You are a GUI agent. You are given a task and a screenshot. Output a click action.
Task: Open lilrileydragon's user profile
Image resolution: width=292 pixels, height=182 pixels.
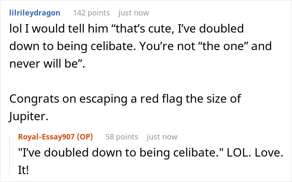click(35, 13)
